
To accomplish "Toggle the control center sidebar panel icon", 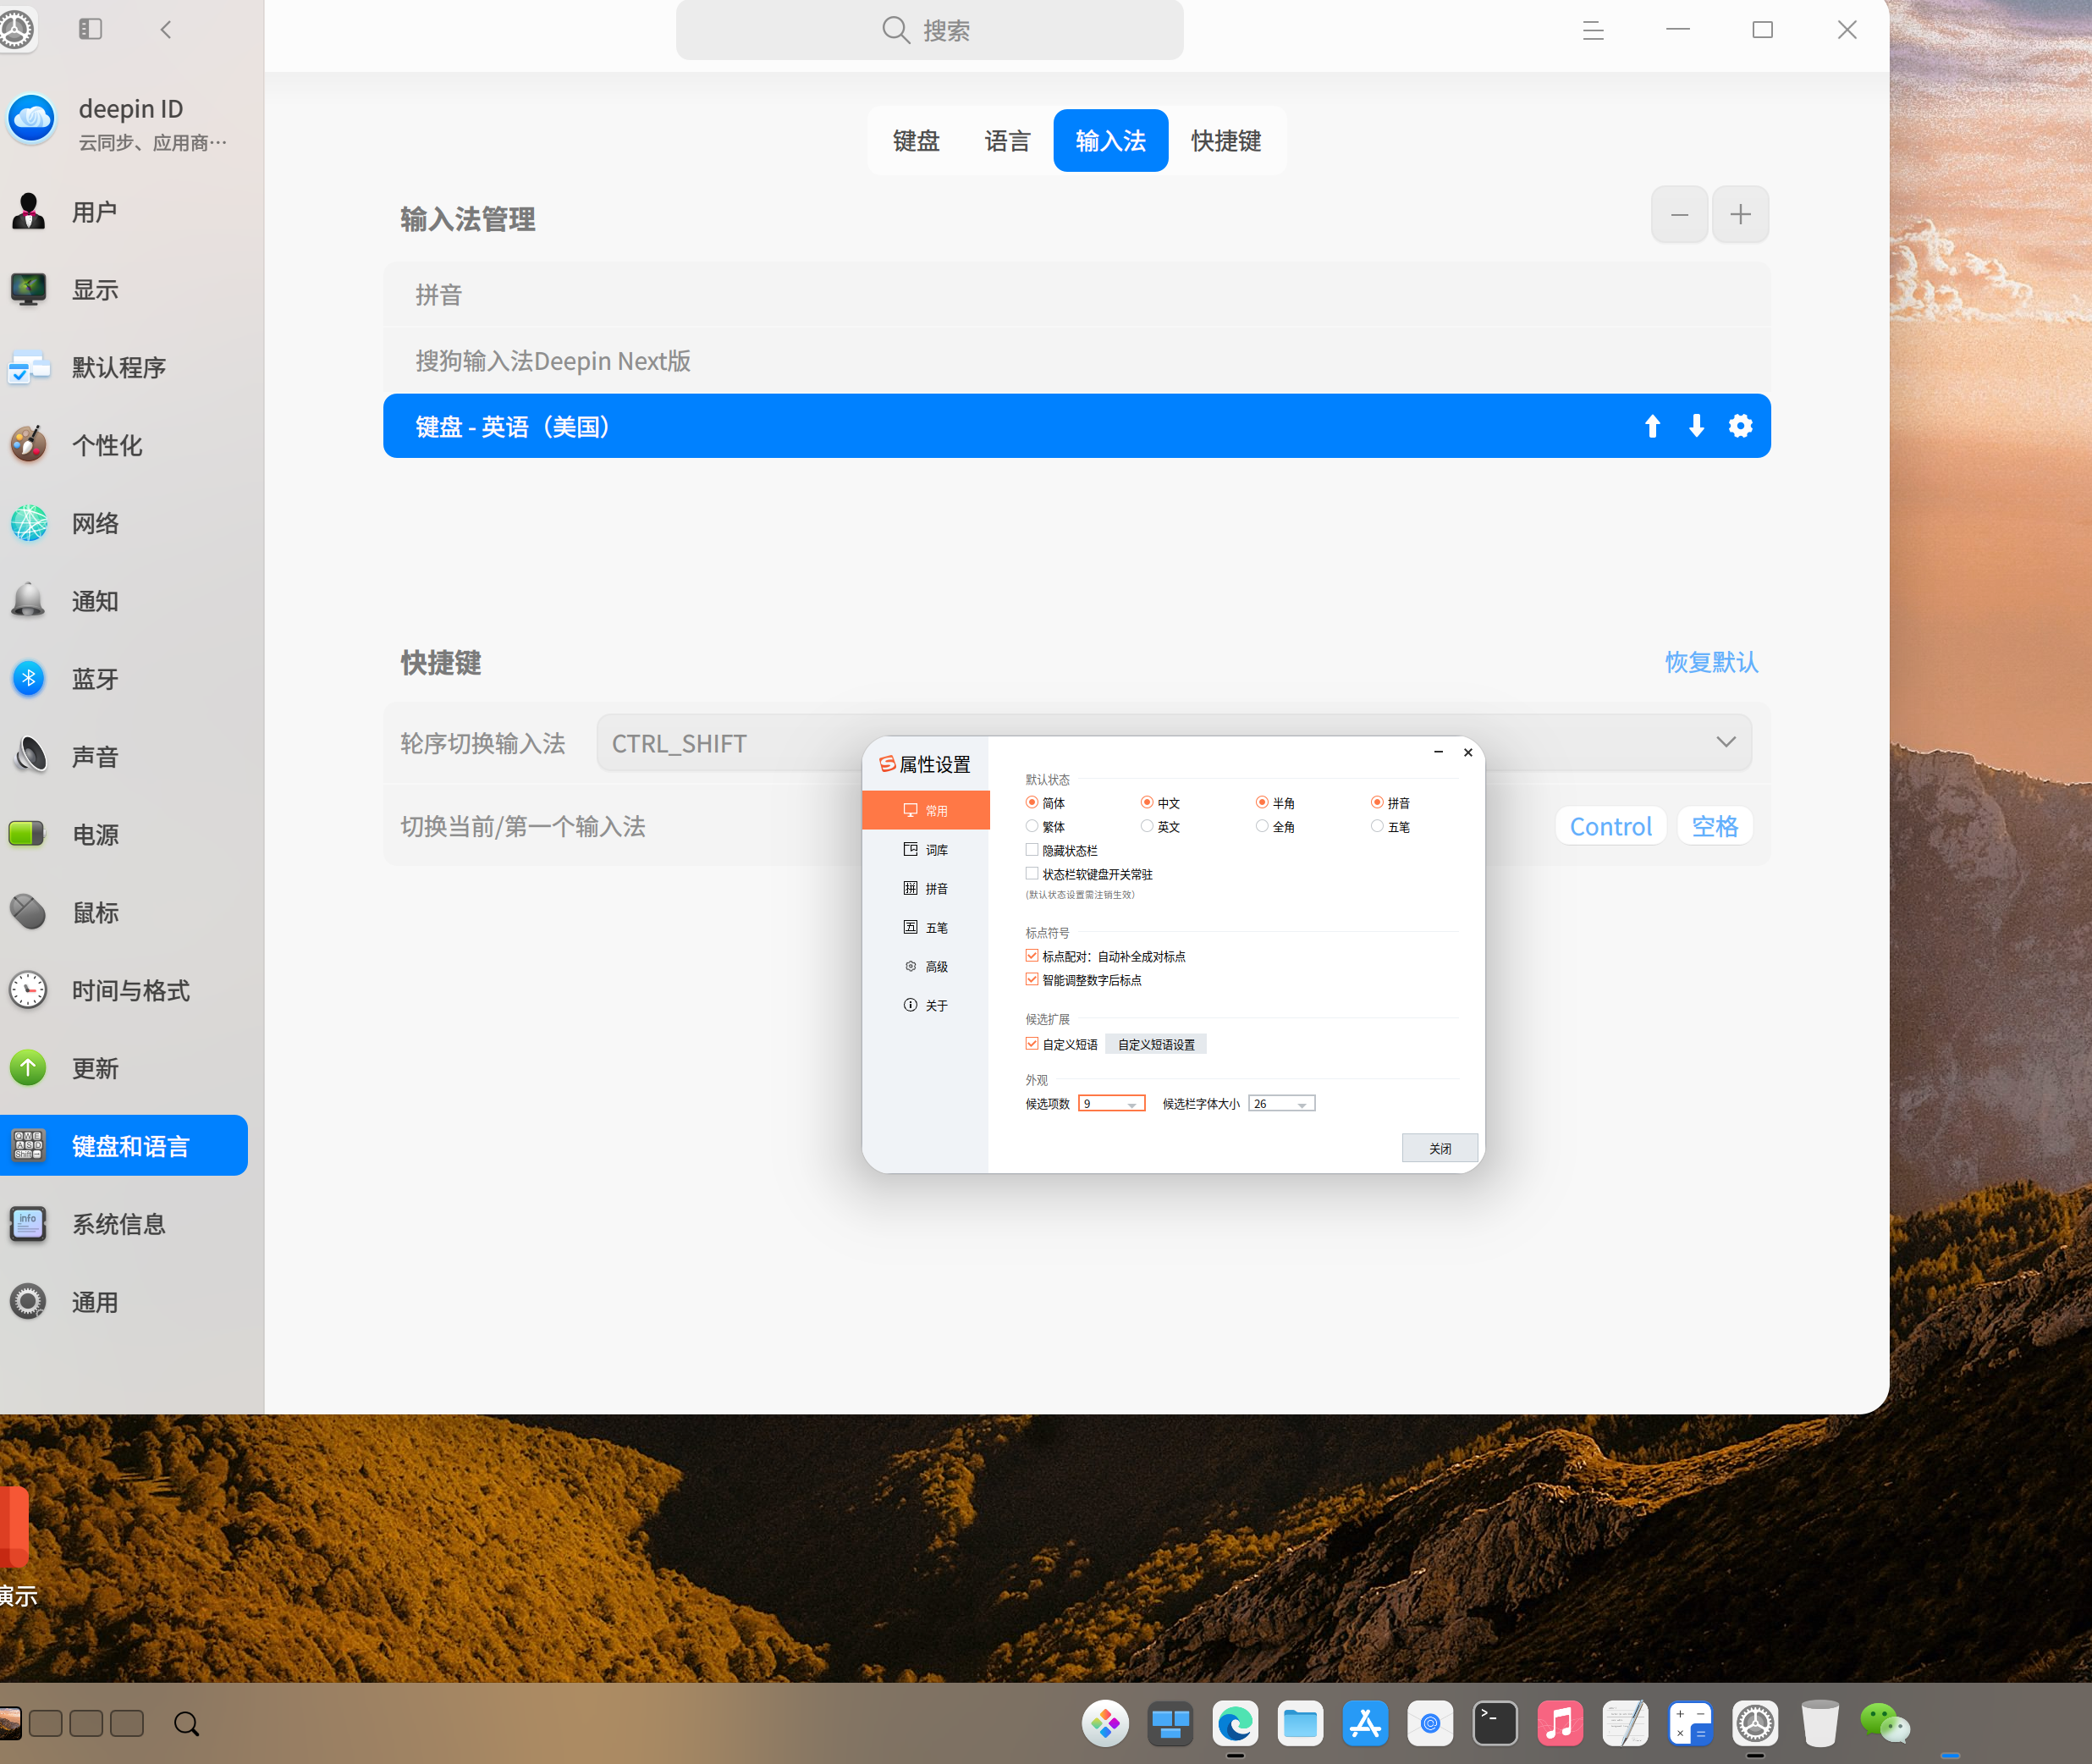I will tap(90, 29).
